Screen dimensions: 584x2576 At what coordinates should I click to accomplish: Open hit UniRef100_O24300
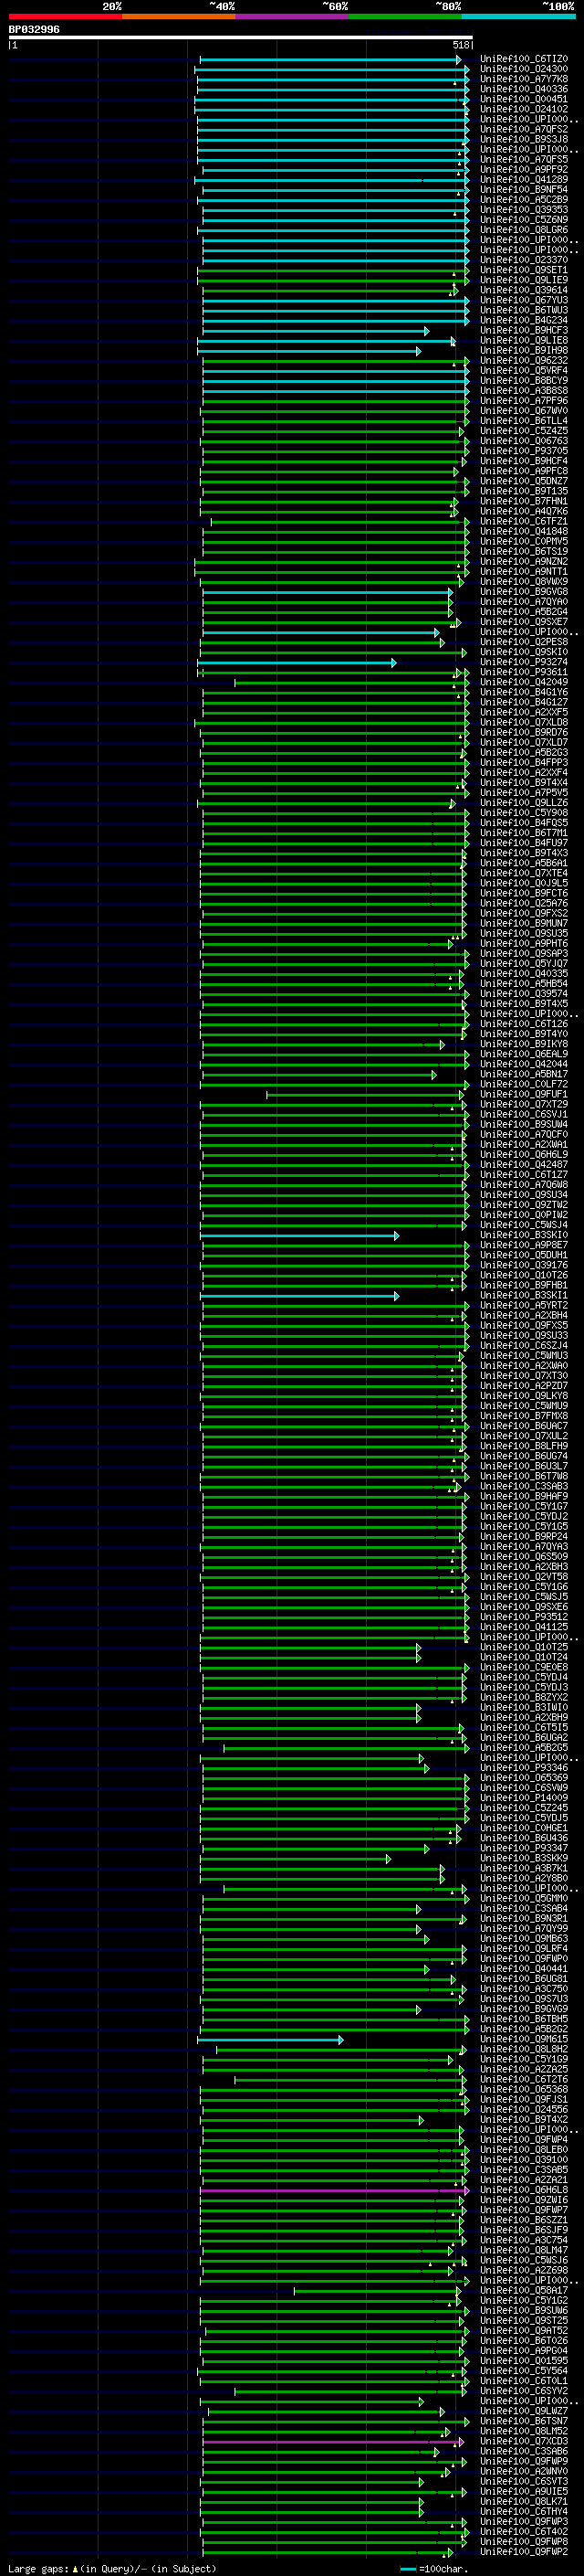(x=523, y=69)
